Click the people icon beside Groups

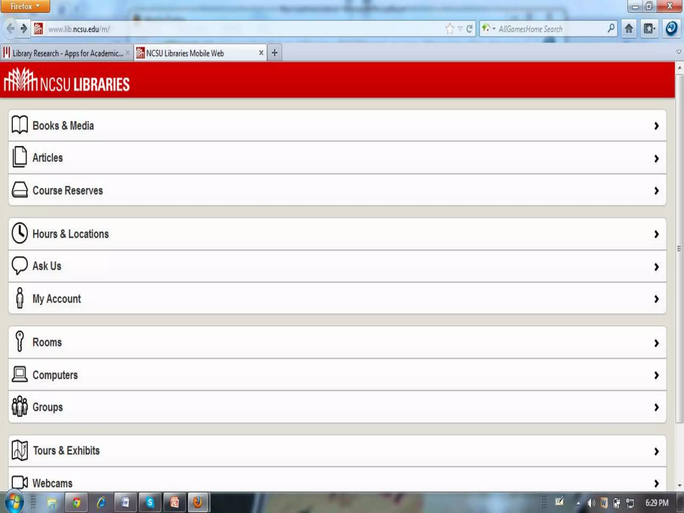point(19,406)
